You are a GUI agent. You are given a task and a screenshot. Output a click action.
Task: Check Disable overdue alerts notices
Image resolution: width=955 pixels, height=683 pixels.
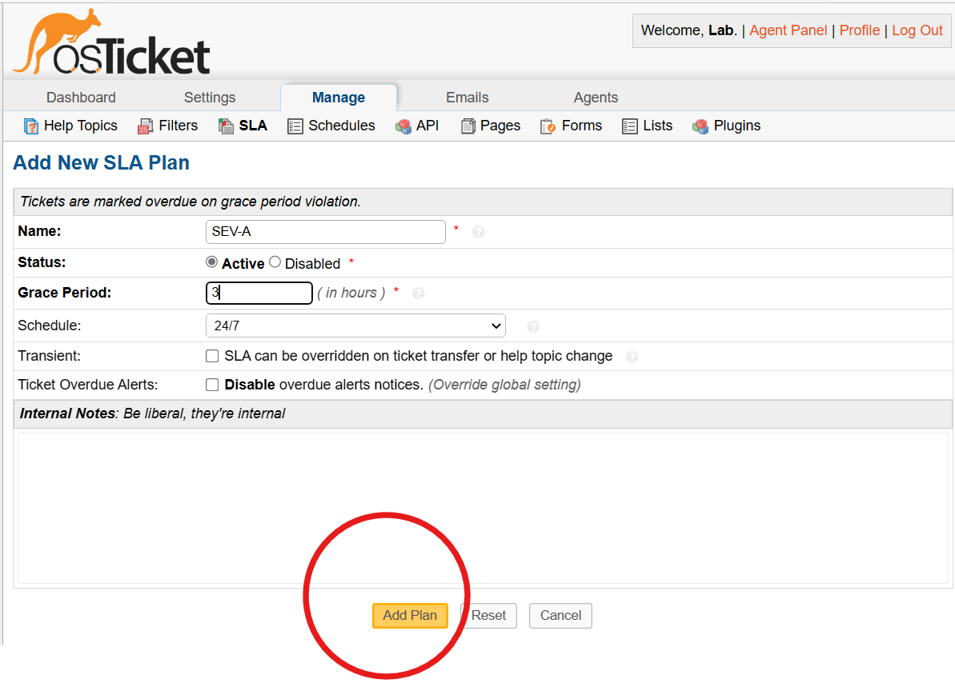(x=212, y=385)
